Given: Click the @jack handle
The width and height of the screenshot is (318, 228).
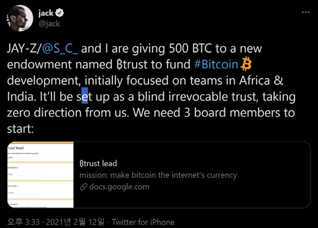Looking at the screenshot, I should click(x=49, y=24).
